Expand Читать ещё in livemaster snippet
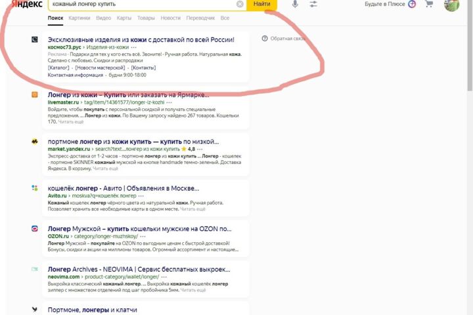Viewport: 473px width, 315px height. [71, 122]
